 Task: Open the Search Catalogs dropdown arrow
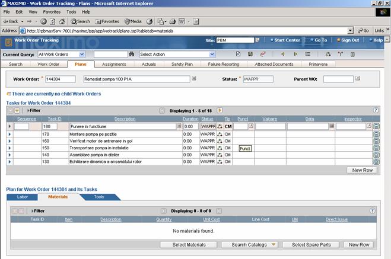(274, 245)
